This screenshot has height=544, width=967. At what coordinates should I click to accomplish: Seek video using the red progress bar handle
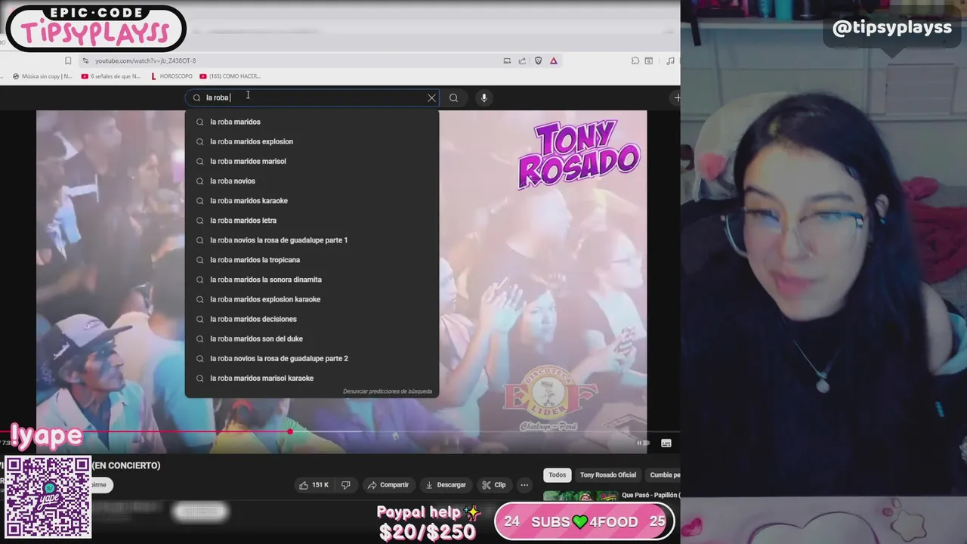tap(290, 431)
